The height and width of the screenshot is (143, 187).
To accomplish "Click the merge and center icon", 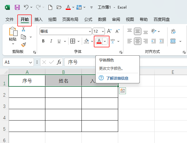I will click(173, 41).
